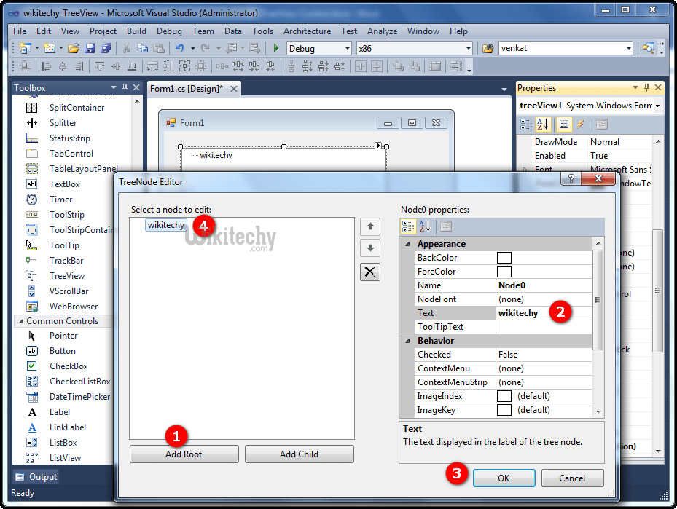Click the BackColor swatch

pyautogui.click(x=504, y=258)
